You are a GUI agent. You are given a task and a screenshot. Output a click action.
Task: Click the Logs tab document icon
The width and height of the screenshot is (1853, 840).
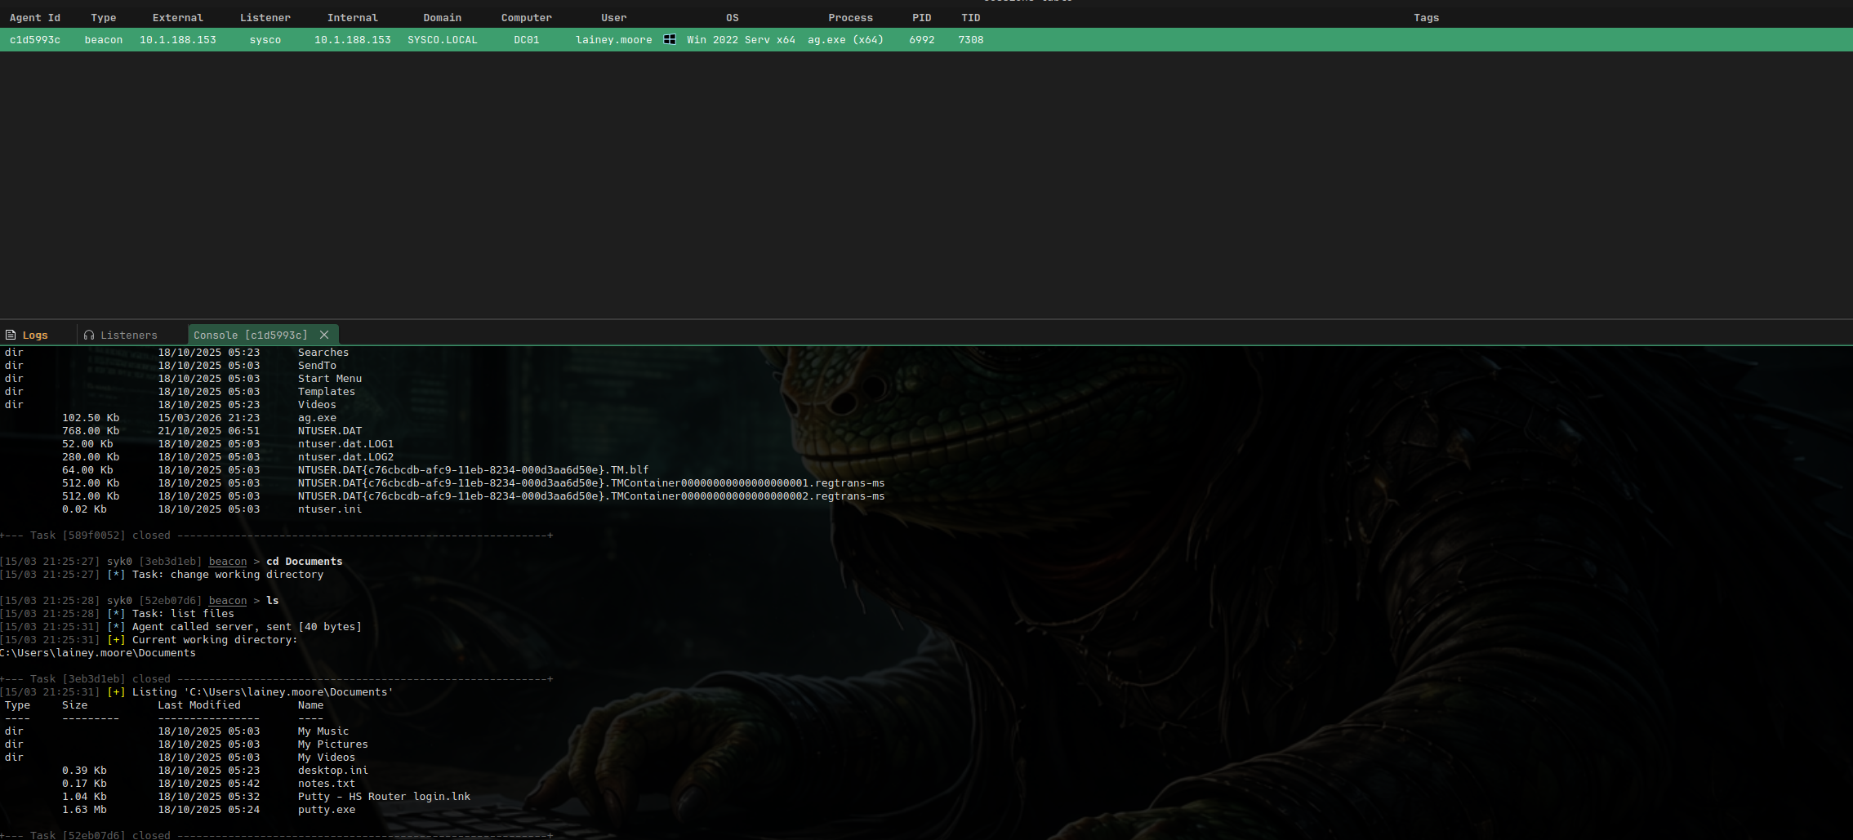(11, 335)
